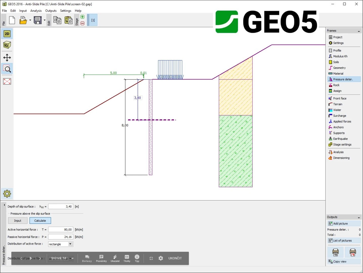Click the Copy view button
Screen dimensions: 363x273
click(x=344, y=262)
